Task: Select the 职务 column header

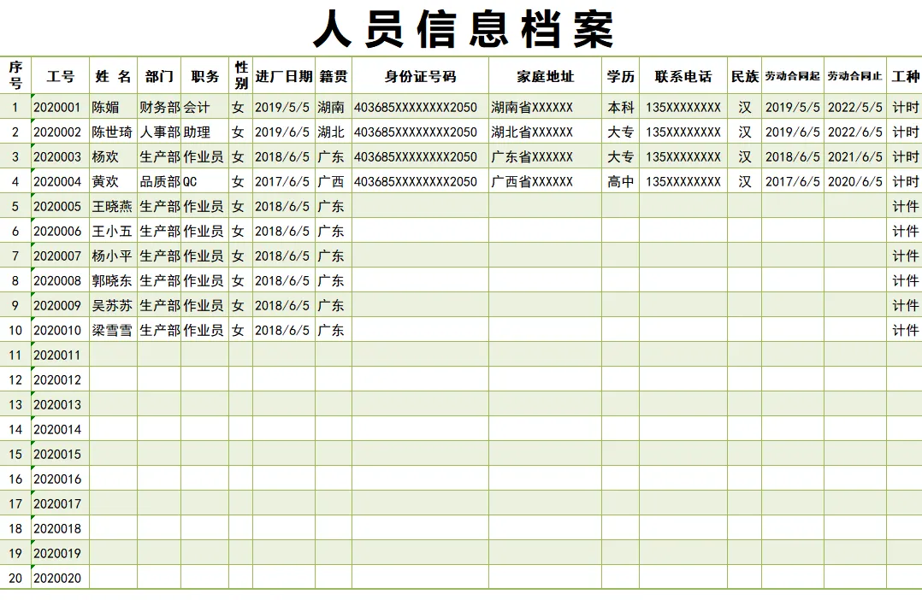Action: click(x=204, y=75)
